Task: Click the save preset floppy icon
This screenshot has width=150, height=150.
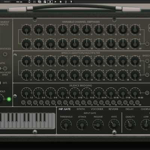Action: tap(34, 2)
